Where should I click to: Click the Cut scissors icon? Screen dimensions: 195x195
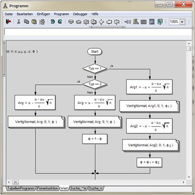point(18,22)
